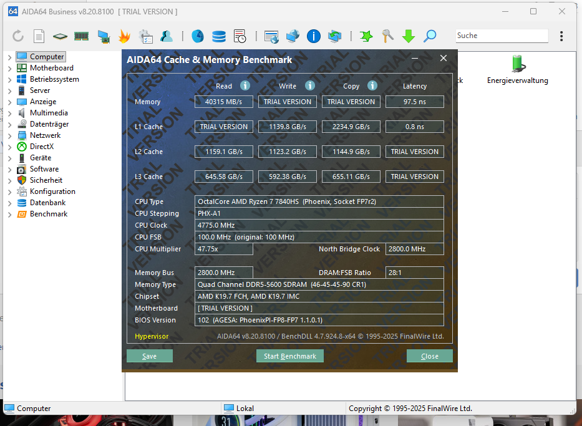Select Geräte in the sidebar tree
This screenshot has width=582, height=426.
click(x=41, y=158)
